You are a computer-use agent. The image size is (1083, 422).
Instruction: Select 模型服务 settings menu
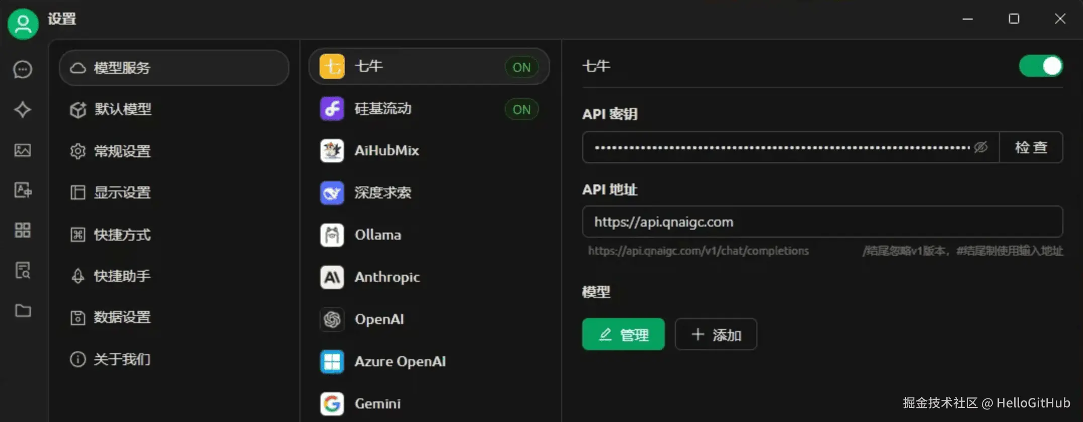point(174,68)
